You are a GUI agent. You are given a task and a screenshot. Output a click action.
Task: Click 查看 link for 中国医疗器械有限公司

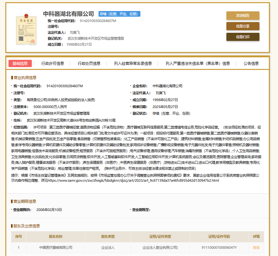point(256,247)
